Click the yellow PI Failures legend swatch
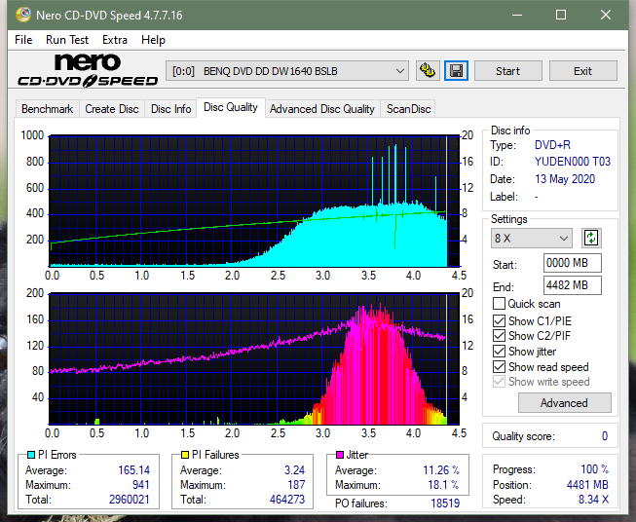636x522 pixels. (185, 455)
